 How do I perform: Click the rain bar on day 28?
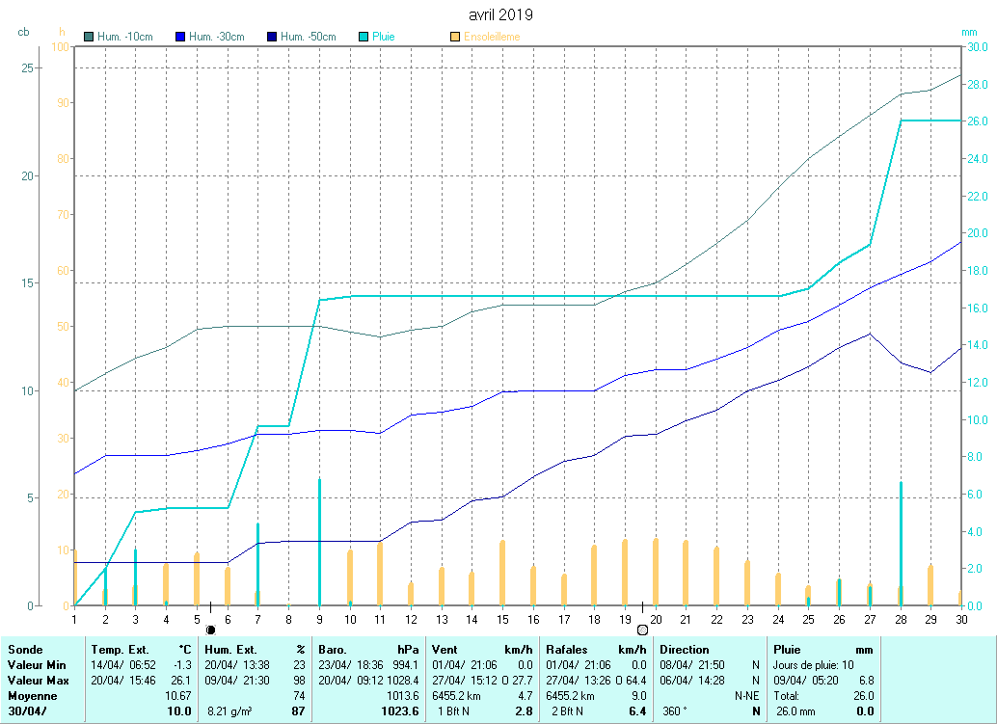coord(901,544)
